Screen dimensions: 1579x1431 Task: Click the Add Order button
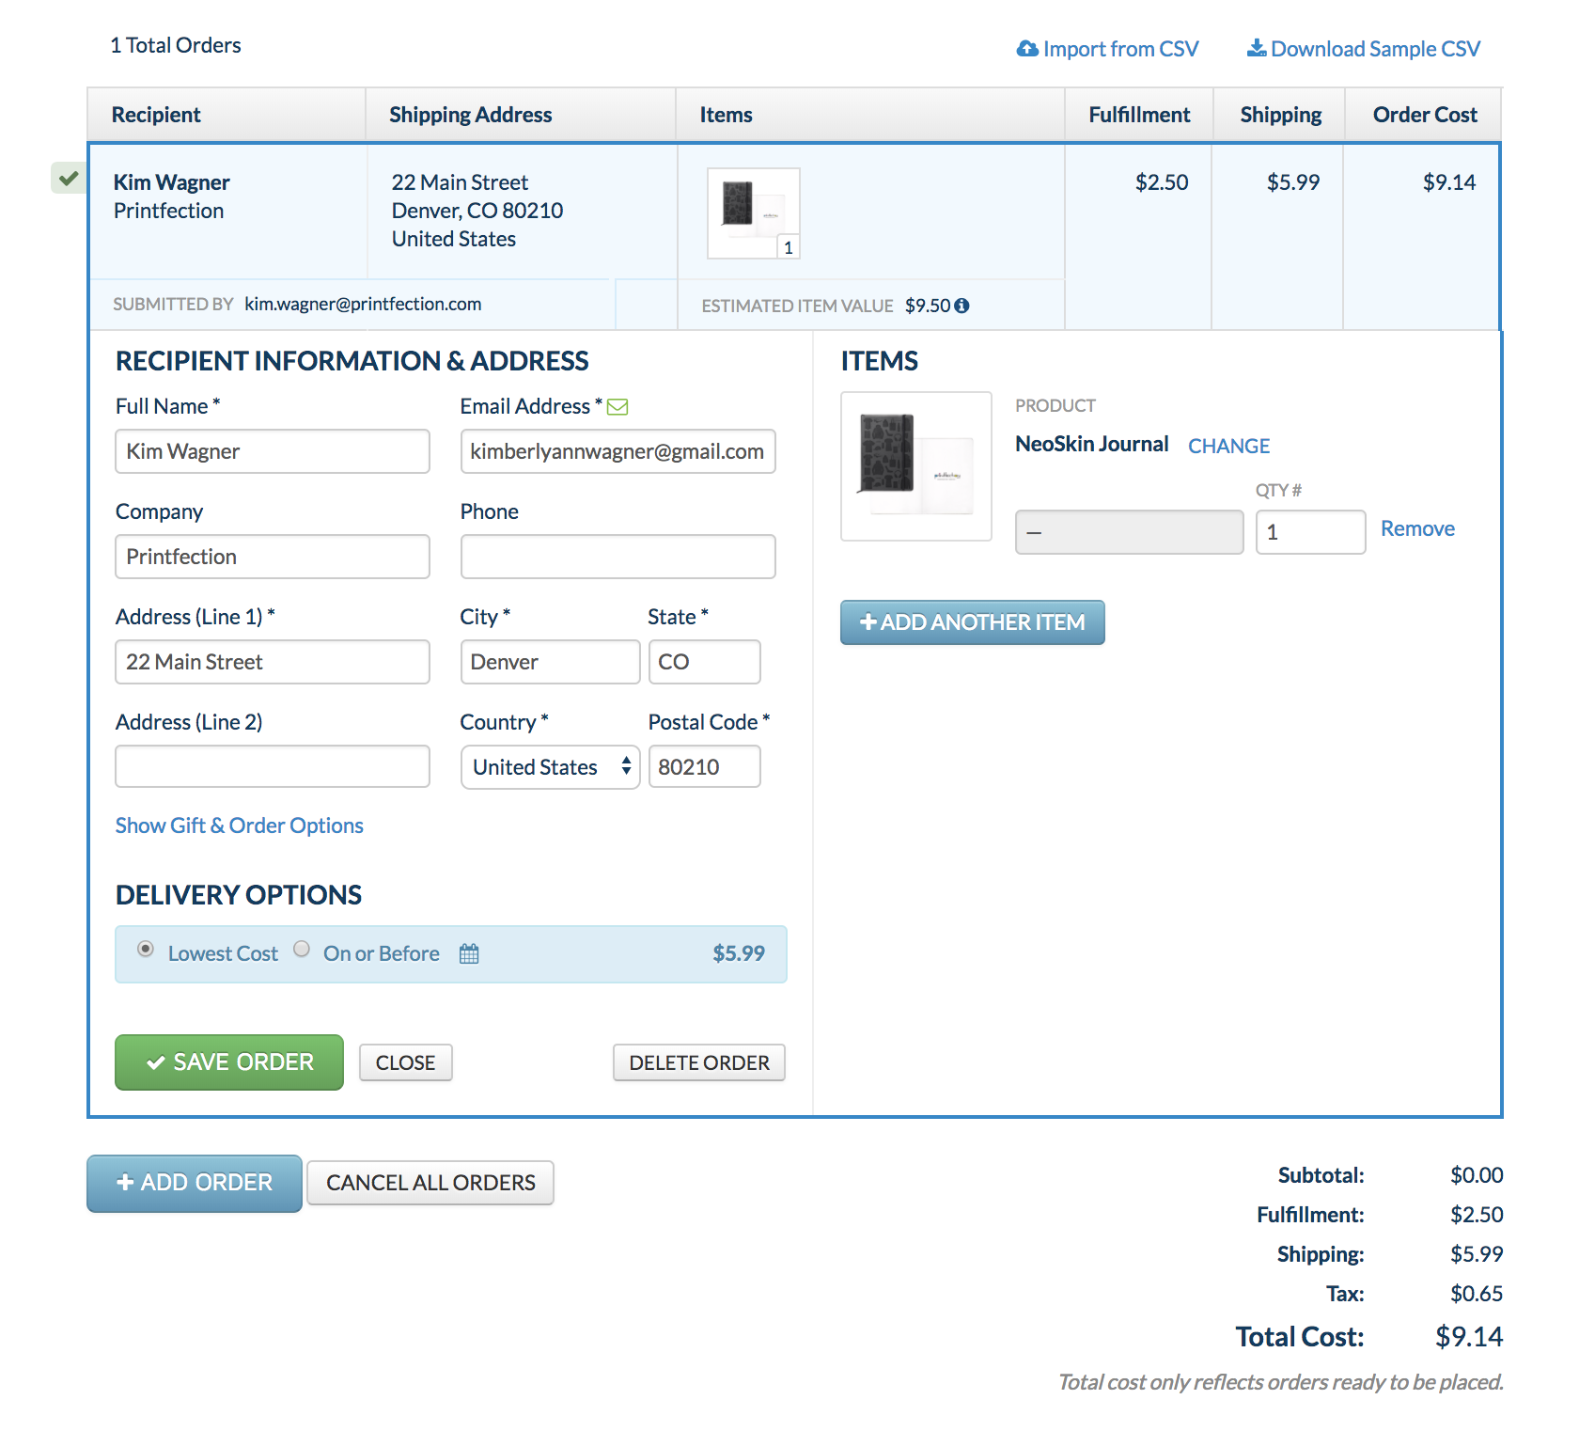(195, 1183)
